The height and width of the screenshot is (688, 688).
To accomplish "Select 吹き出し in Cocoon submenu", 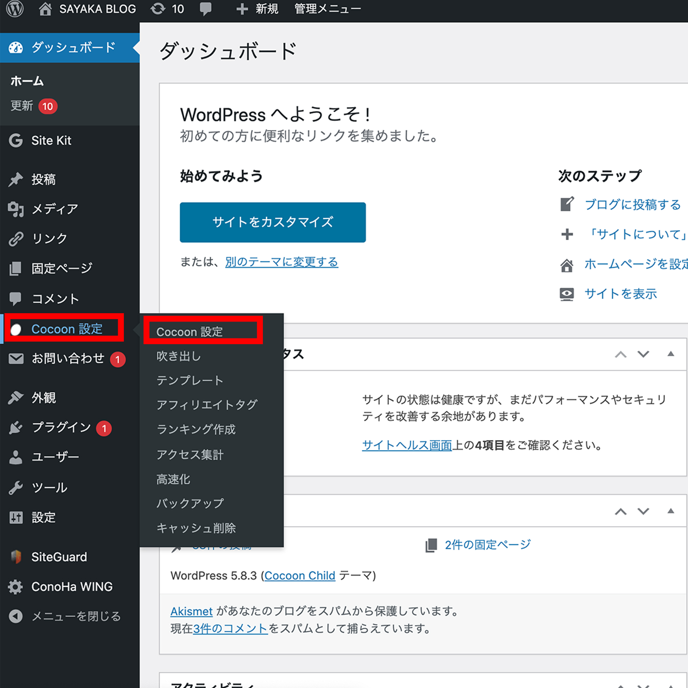I will point(179,356).
